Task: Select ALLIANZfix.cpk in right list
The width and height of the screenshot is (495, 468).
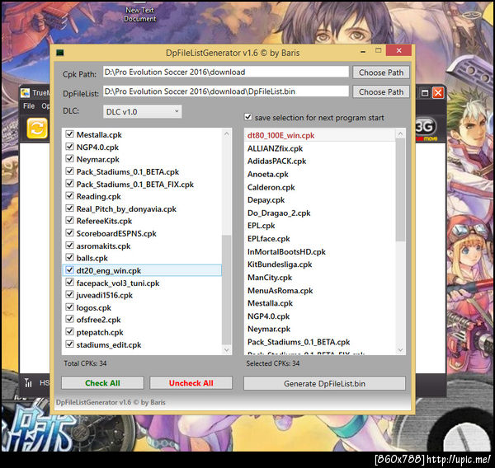Action: pyautogui.click(x=320, y=148)
